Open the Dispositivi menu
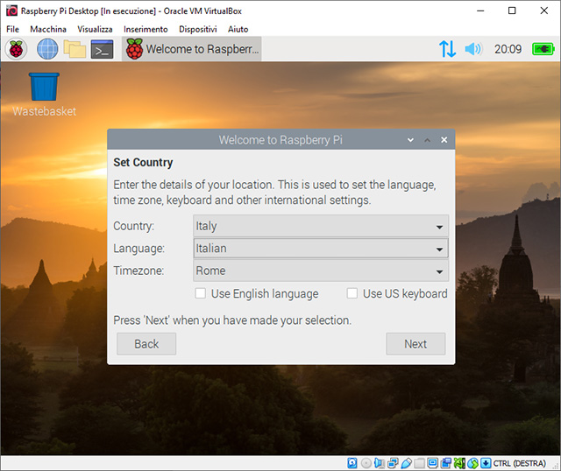 [x=197, y=29]
